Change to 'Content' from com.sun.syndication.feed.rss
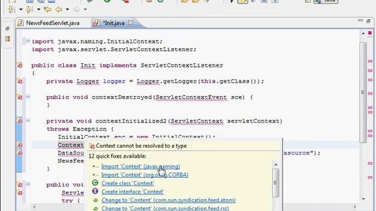 [165, 208]
